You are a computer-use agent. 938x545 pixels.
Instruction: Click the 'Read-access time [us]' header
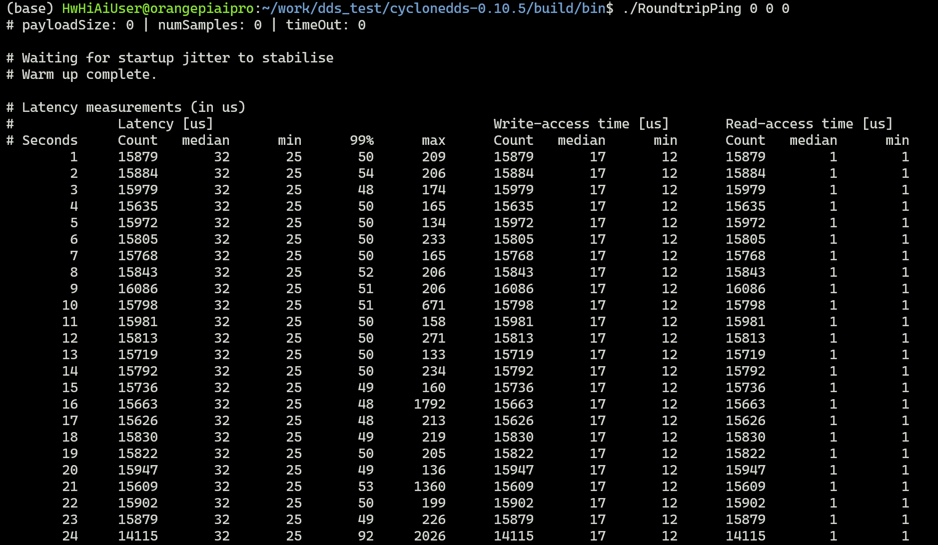click(x=809, y=124)
